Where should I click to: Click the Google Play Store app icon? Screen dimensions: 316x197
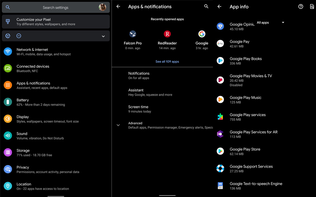tap(220, 151)
